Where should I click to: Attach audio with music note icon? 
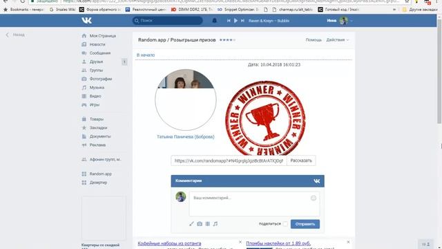pos(215,224)
